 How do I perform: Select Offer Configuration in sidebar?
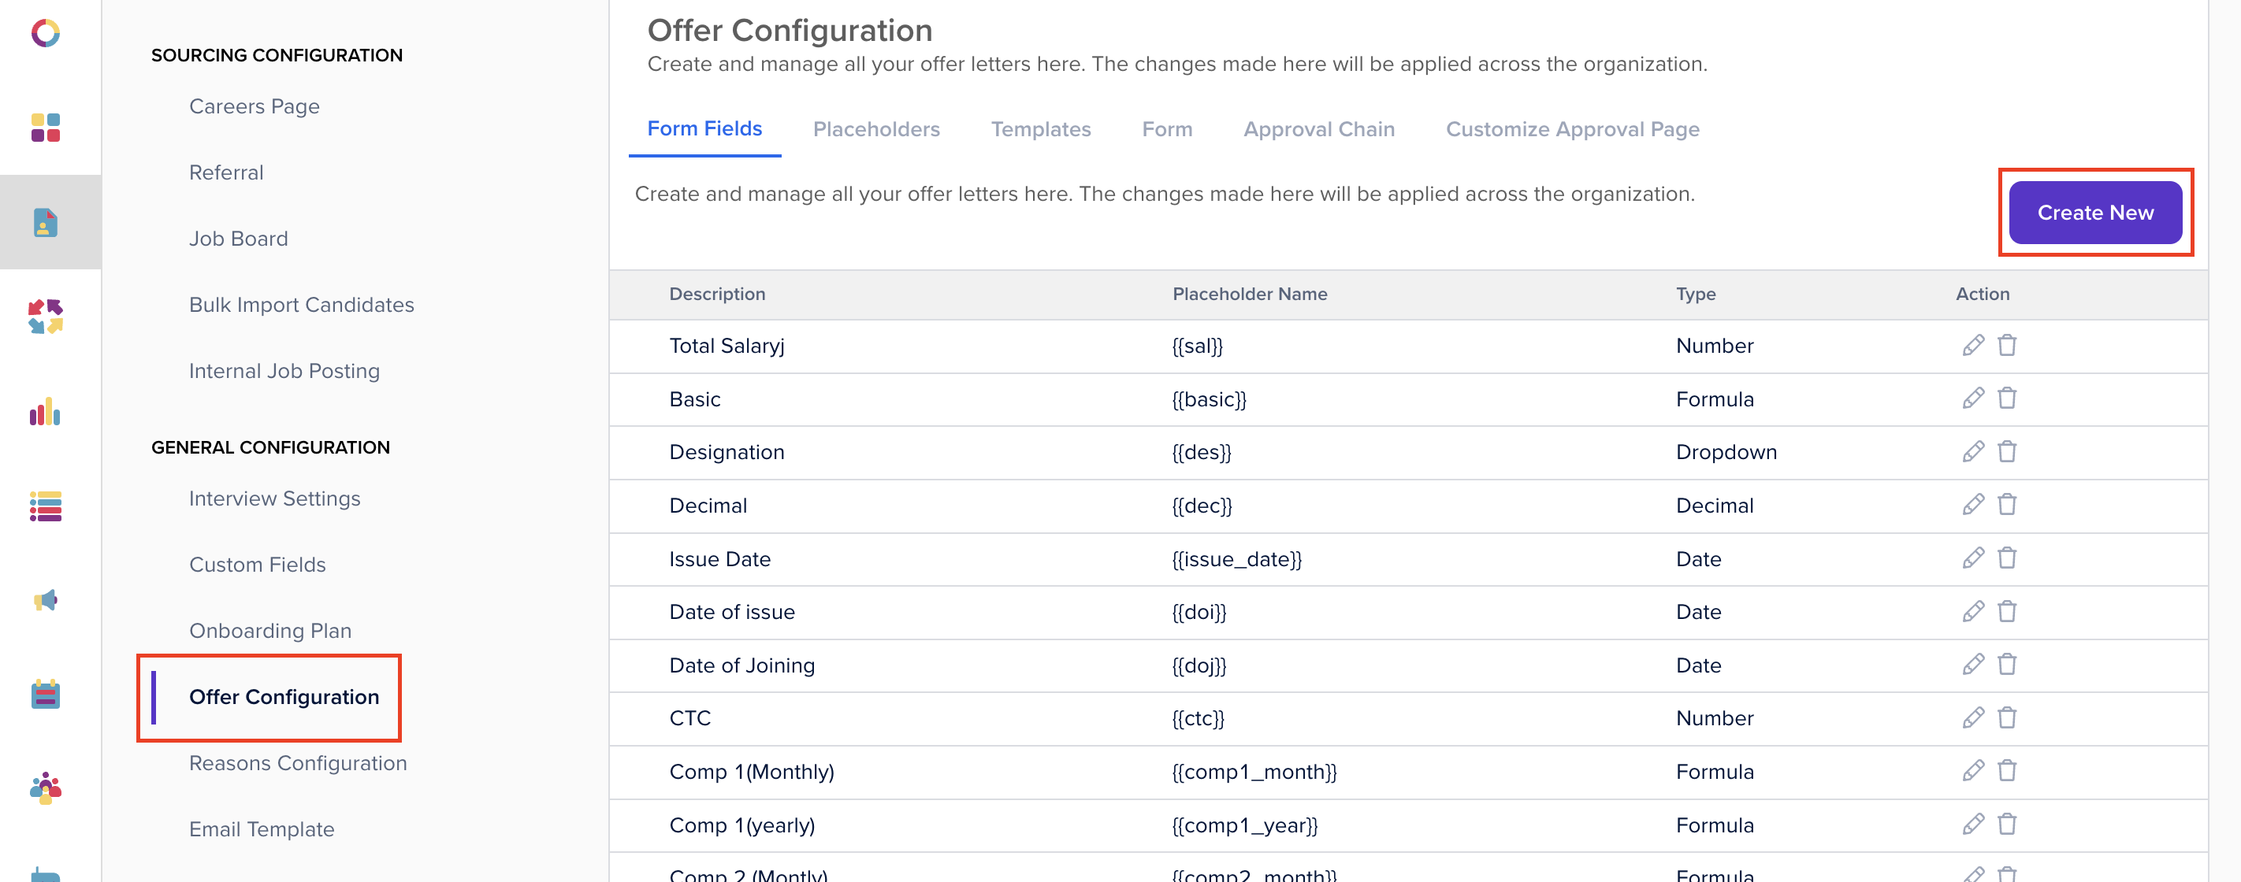(x=284, y=697)
